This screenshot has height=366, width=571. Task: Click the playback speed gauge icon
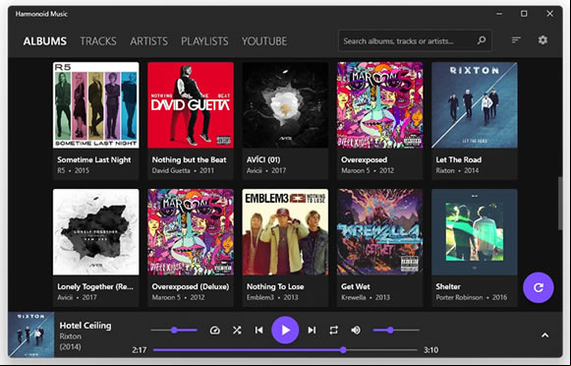[x=215, y=331]
